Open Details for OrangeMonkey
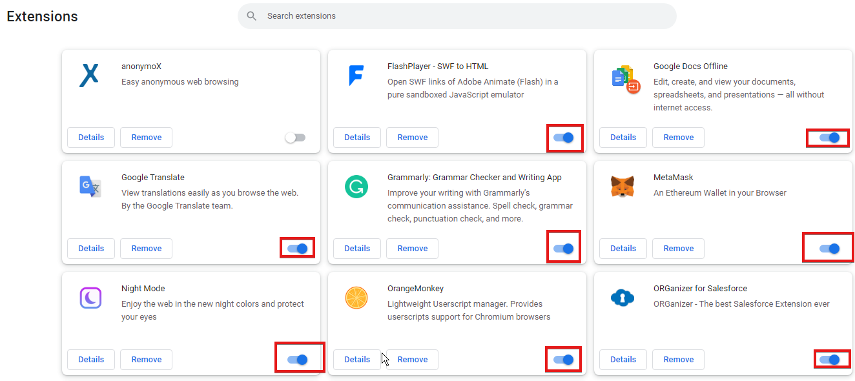Viewport: 855px width, 381px height. tap(357, 360)
